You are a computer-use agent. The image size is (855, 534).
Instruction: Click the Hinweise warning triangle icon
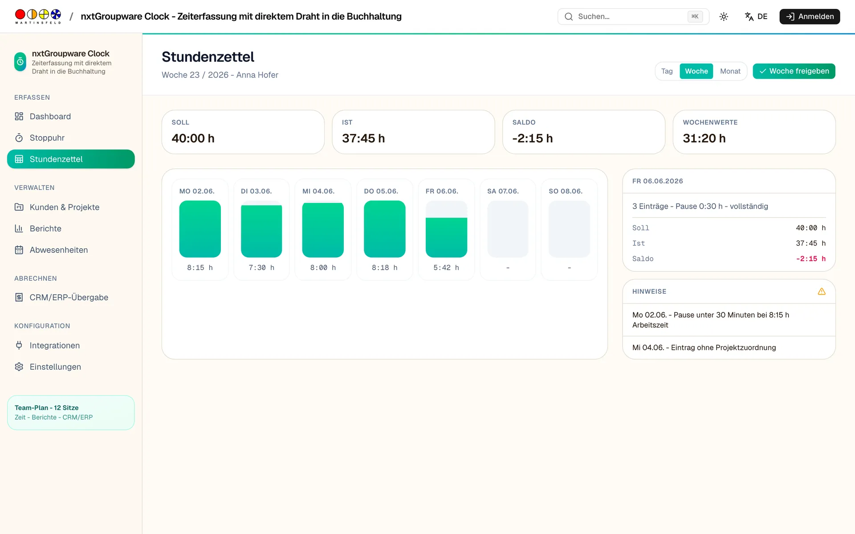[822, 291]
